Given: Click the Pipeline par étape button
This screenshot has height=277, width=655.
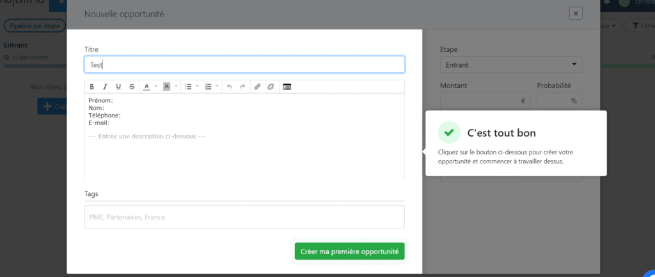Looking at the screenshot, I should [35, 26].
